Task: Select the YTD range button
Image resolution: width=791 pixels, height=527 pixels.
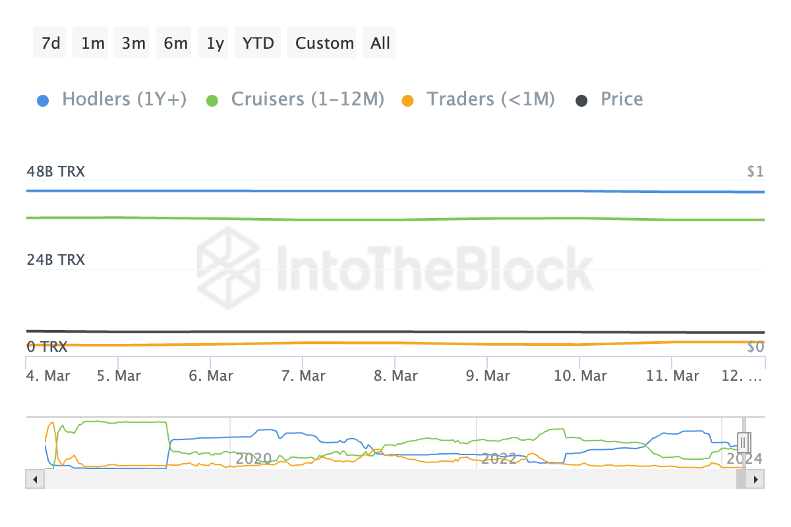Action: (x=258, y=43)
